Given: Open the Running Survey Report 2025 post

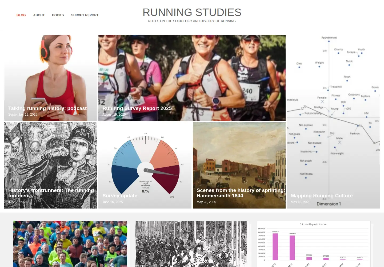Looking at the screenshot, I should tap(137, 108).
